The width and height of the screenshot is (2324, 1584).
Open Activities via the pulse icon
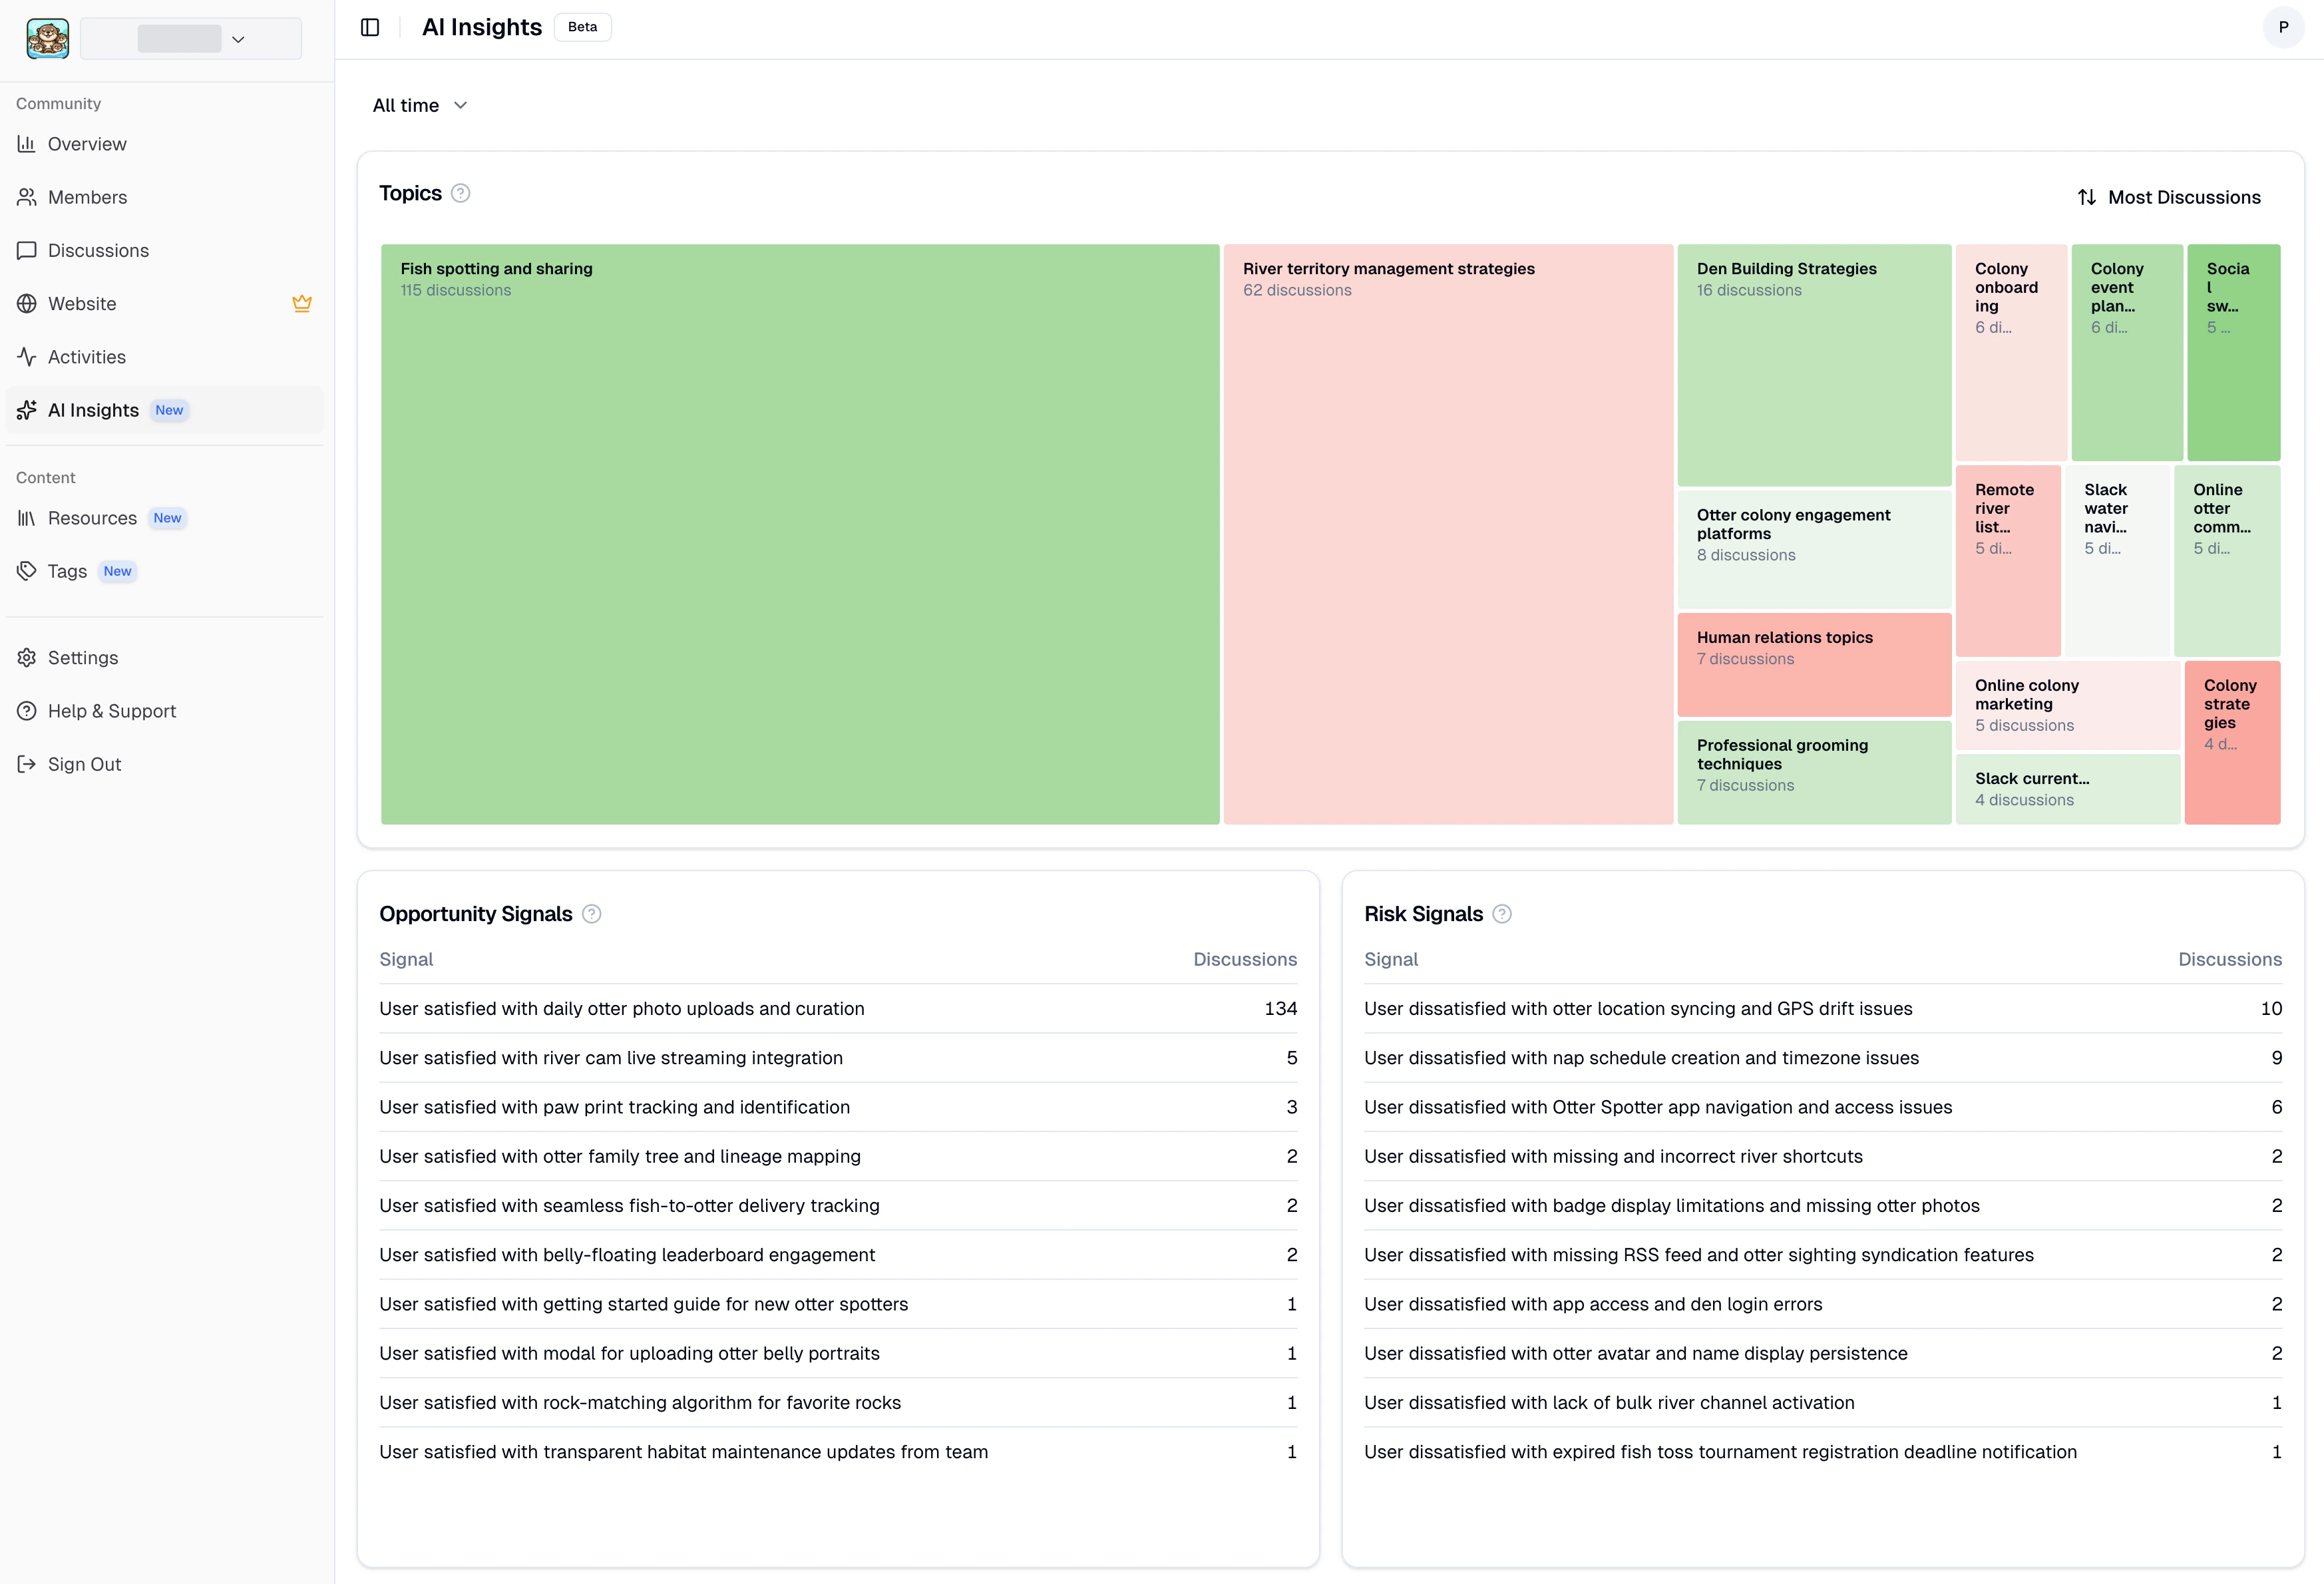point(27,356)
